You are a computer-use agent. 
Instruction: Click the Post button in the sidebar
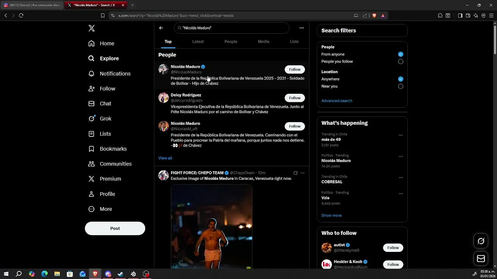[x=115, y=228]
